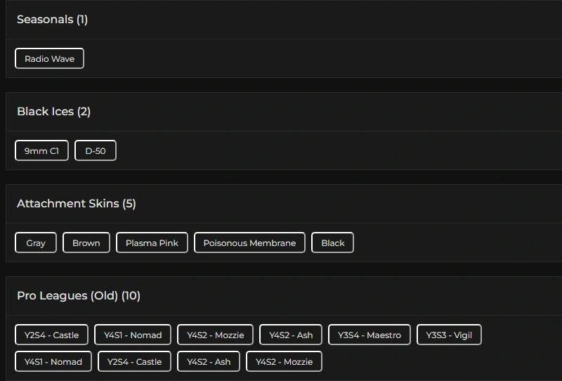Click the Radio Wave seasonal tag
Screen dimensions: 562x381
(x=49, y=59)
